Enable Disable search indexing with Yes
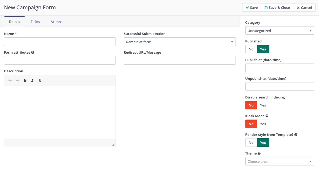319x170 pixels. [x=263, y=105]
